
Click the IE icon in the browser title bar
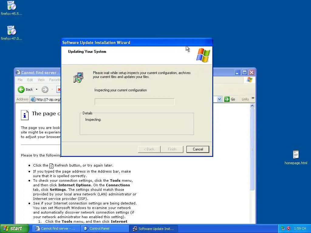coord(18,72)
